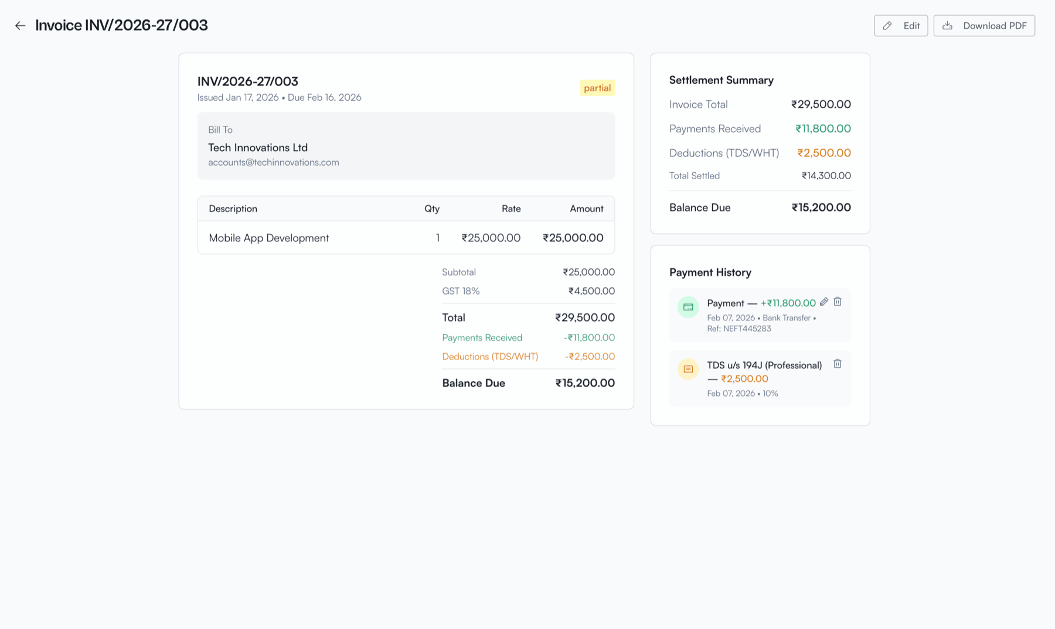
Task: Click Deductions (TDS/WHT) in Settlement Summary
Action: tap(724, 153)
